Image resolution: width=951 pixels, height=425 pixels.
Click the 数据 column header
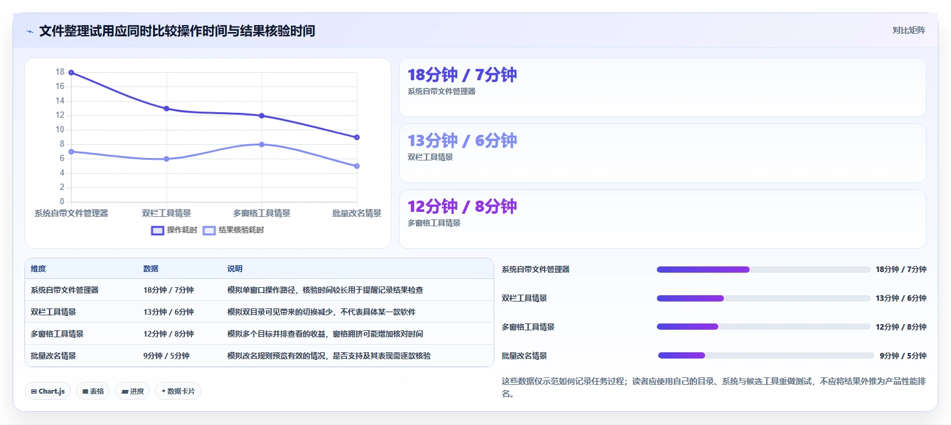(151, 268)
